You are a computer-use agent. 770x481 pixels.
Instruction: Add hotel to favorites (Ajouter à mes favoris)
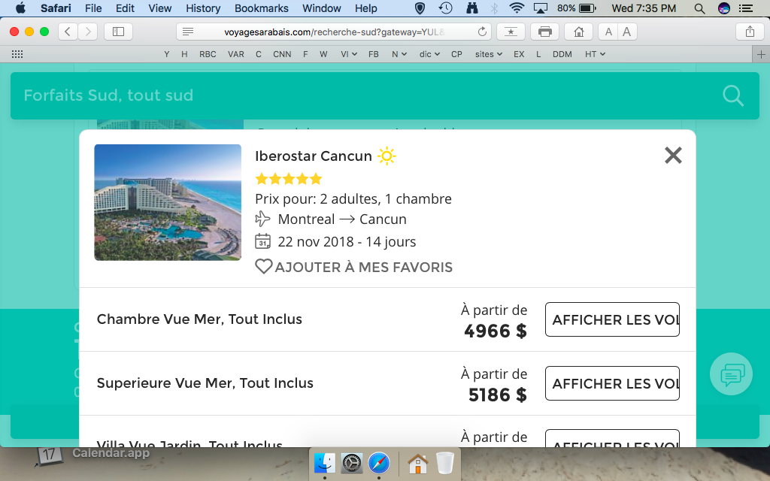353,267
